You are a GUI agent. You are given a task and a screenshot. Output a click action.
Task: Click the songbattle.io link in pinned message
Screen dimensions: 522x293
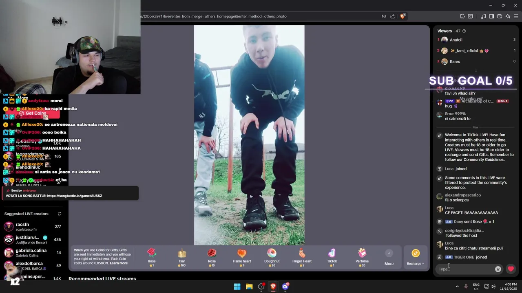pyautogui.click(x=75, y=196)
